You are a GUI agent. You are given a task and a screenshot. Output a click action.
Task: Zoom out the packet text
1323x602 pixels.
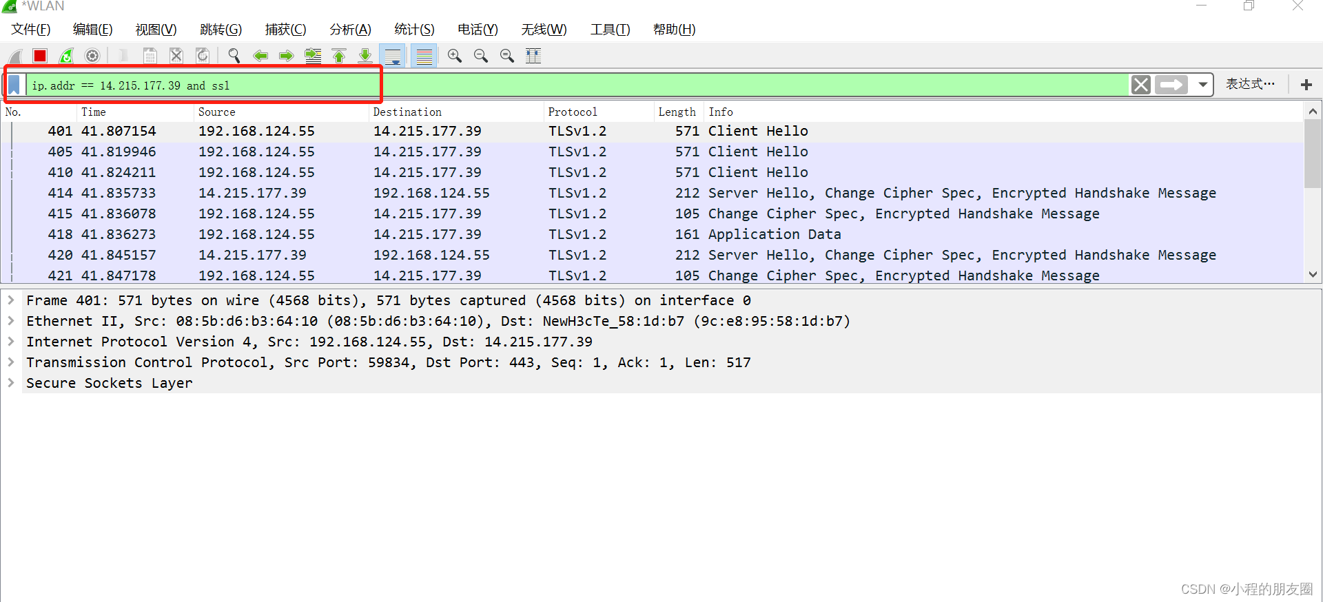coord(481,56)
